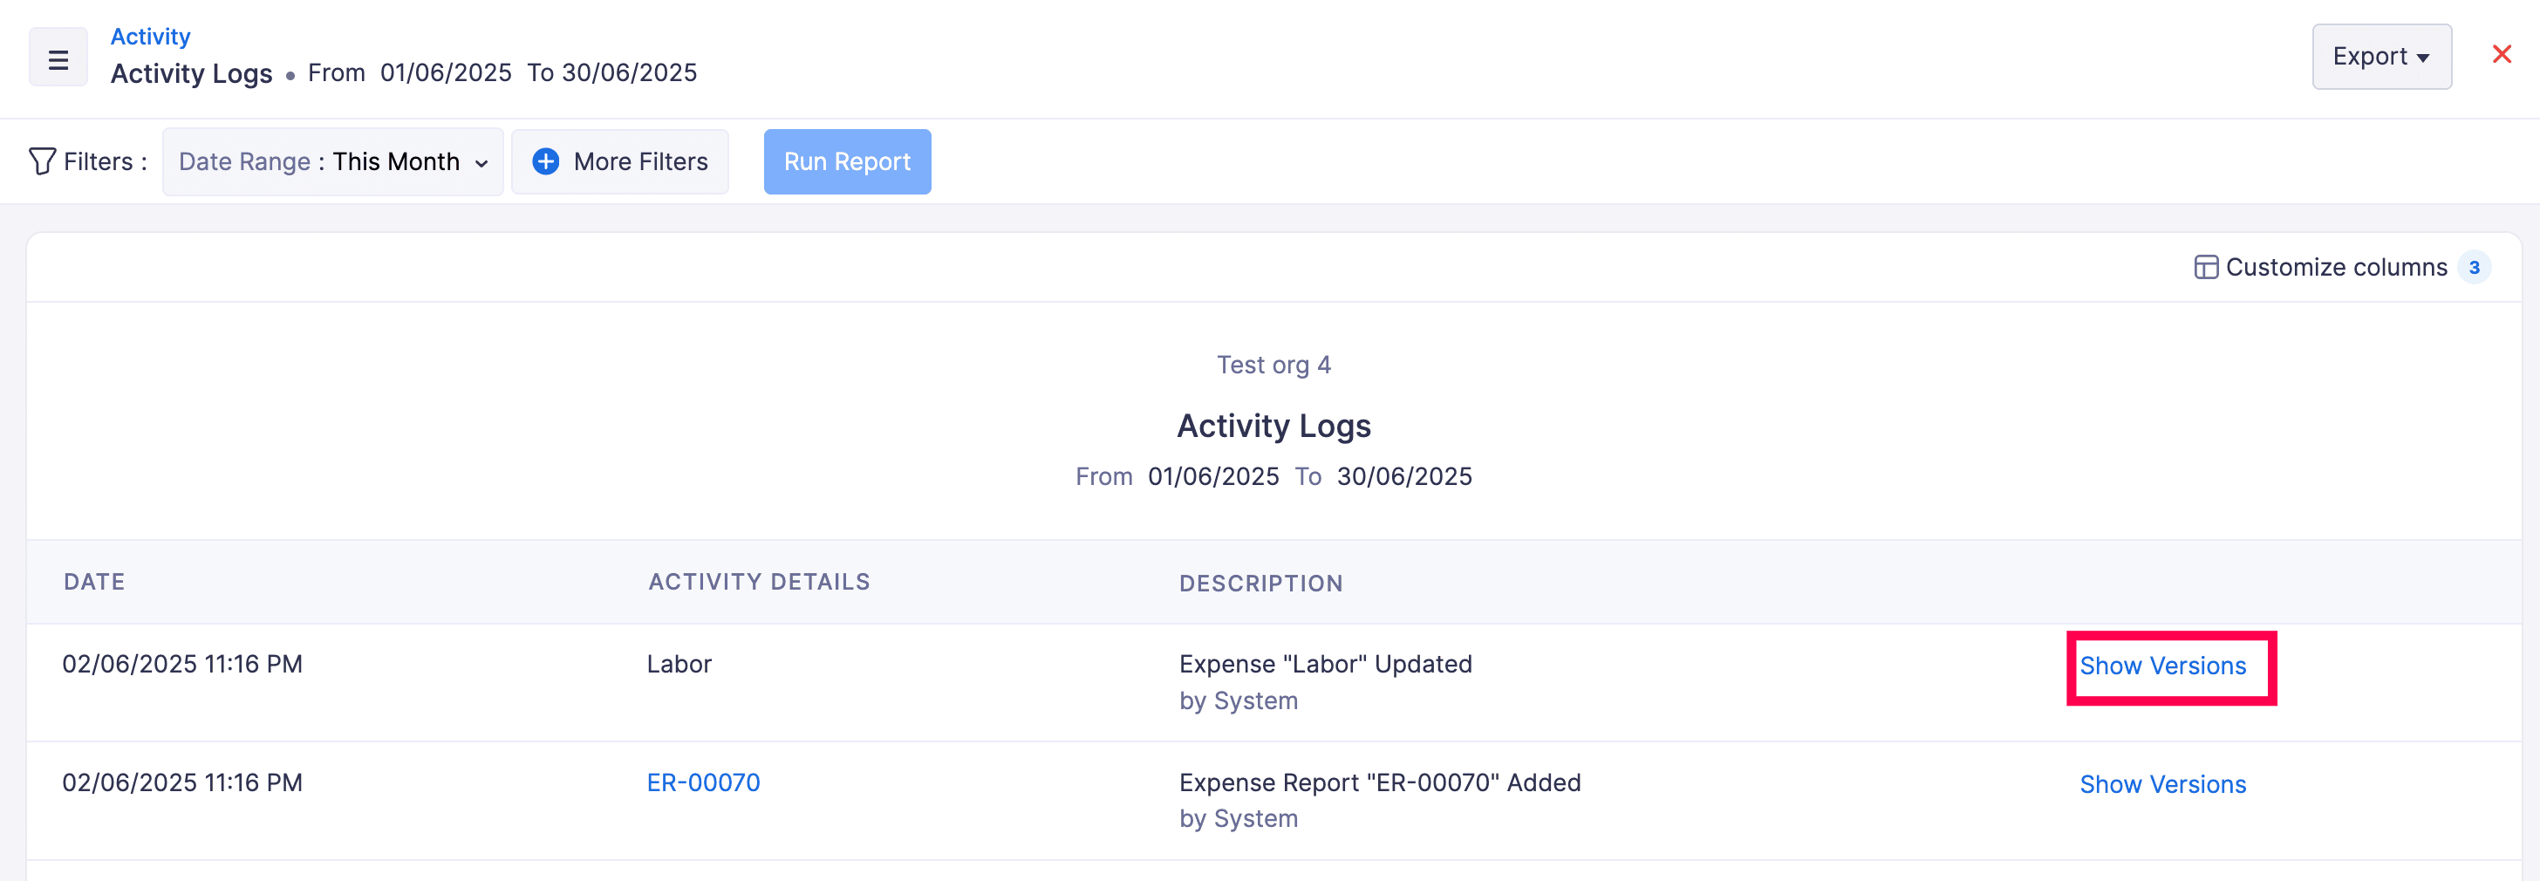Image resolution: width=2540 pixels, height=881 pixels.
Task: Open More Filters options
Action: click(620, 160)
